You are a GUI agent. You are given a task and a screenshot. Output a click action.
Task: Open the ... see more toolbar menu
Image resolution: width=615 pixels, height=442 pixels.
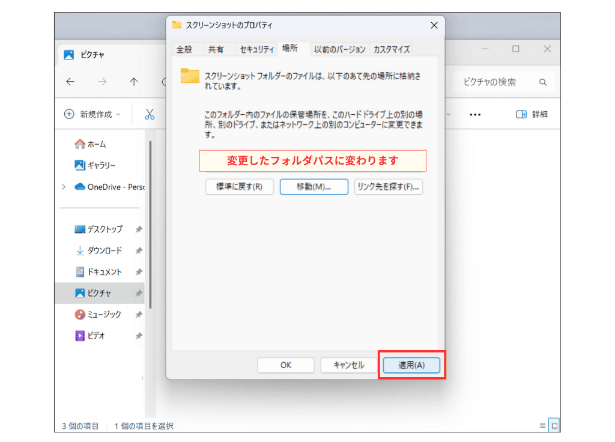(475, 114)
